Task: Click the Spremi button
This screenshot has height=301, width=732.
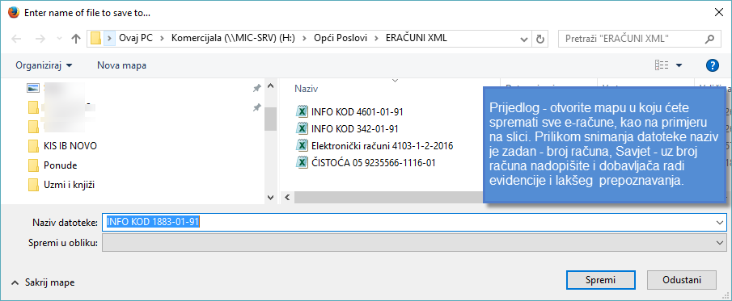Action: 600,280
